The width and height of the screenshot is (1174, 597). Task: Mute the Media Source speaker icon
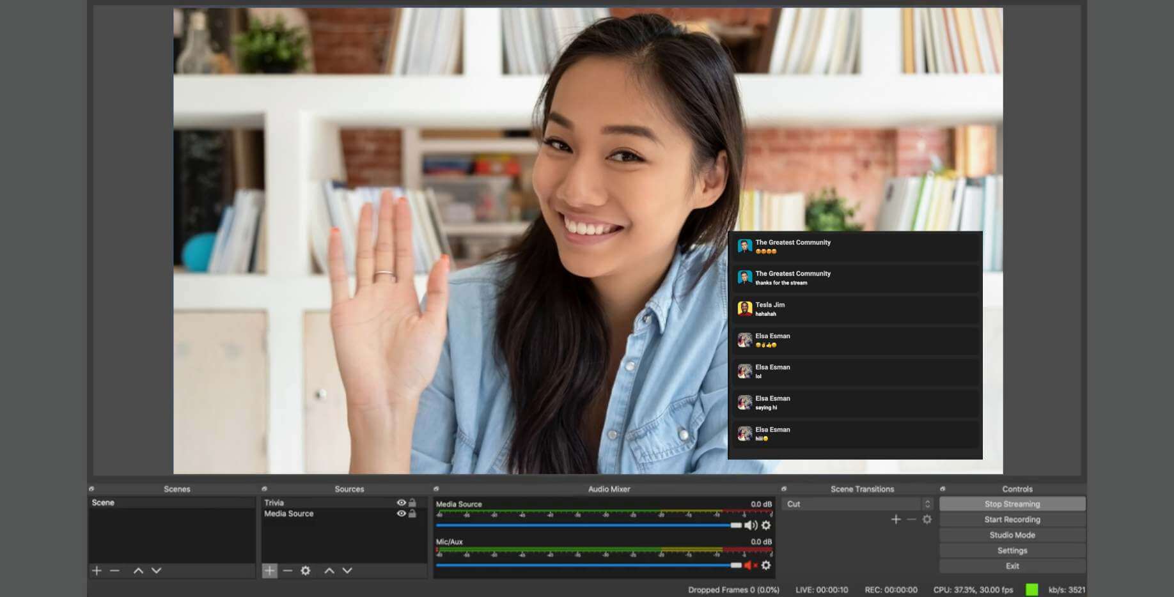(x=751, y=525)
